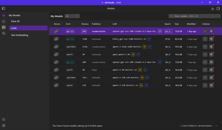Viewport: 222px width, 130px height.
Task: Click vision eye badge on qwen3.5-122b-a10b-heretic
Action: (x=144, y=47)
